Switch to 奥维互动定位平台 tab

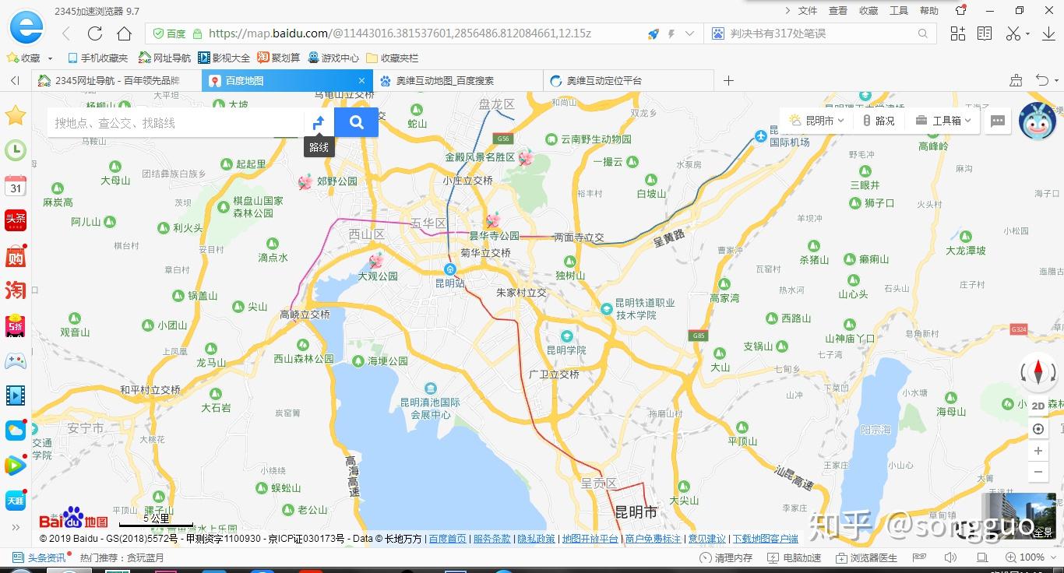click(629, 80)
